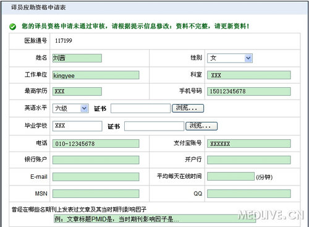Click the 医脉通号 row label
Viewport: 309px width, 227px height.
tap(36, 41)
